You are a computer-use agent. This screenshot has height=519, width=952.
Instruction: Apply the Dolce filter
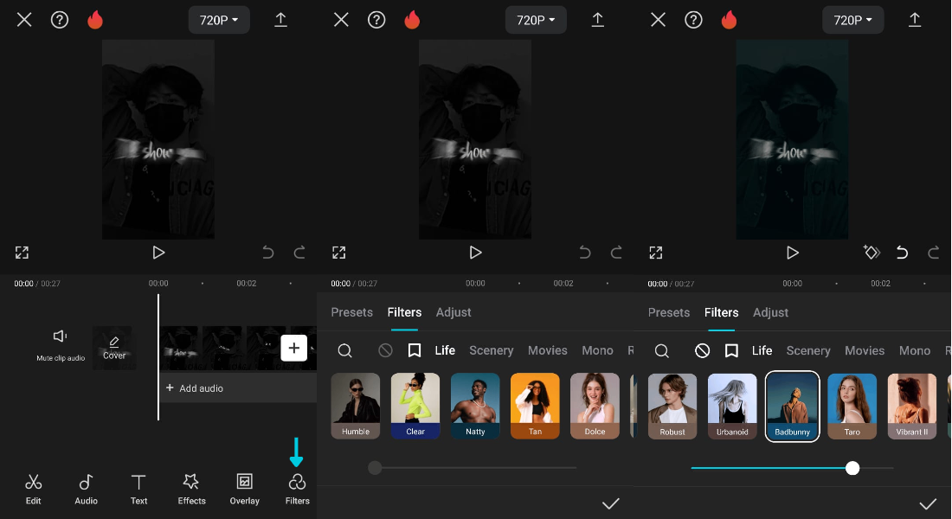595,406
